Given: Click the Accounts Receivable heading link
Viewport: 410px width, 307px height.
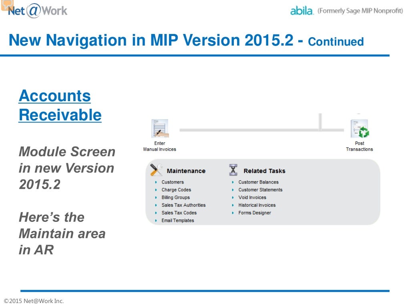Looking at the screenshot, I should point(60,105).
